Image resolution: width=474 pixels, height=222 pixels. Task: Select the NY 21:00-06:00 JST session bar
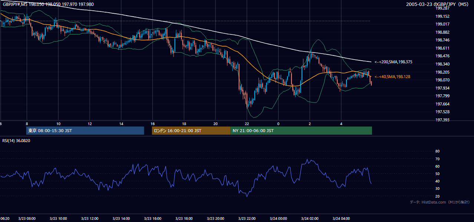[x=301, y=131]
